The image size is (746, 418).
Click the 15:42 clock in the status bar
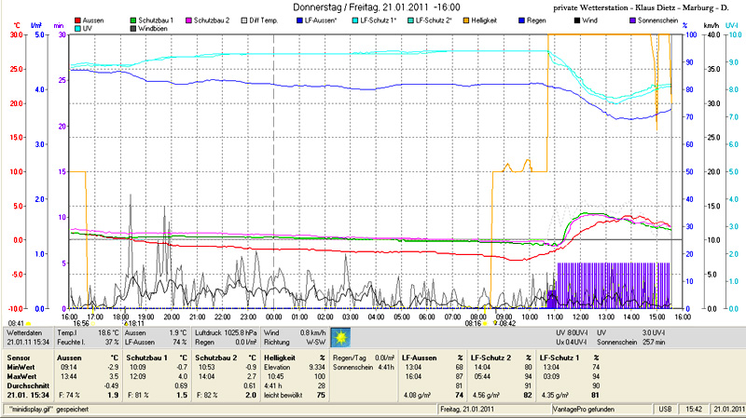[x=695, y=409]
